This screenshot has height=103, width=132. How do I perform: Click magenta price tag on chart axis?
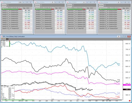point(127,85)
